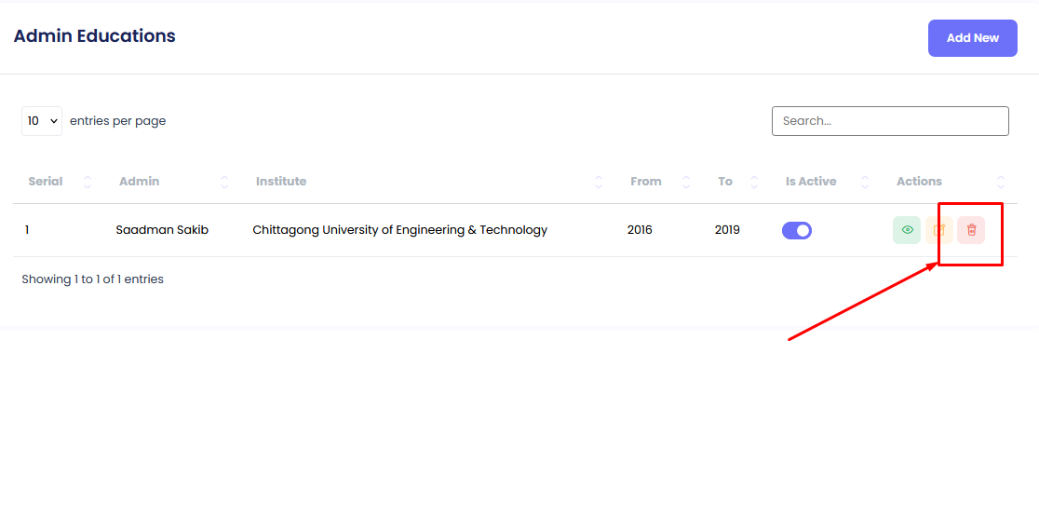The height and width of the screenshot is (517, 1039).
Task: Open the entries per page dropdown
Action: click(42, 121)
